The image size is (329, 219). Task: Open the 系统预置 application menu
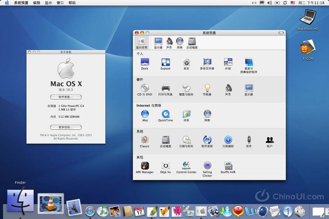(x=21, y=3)
